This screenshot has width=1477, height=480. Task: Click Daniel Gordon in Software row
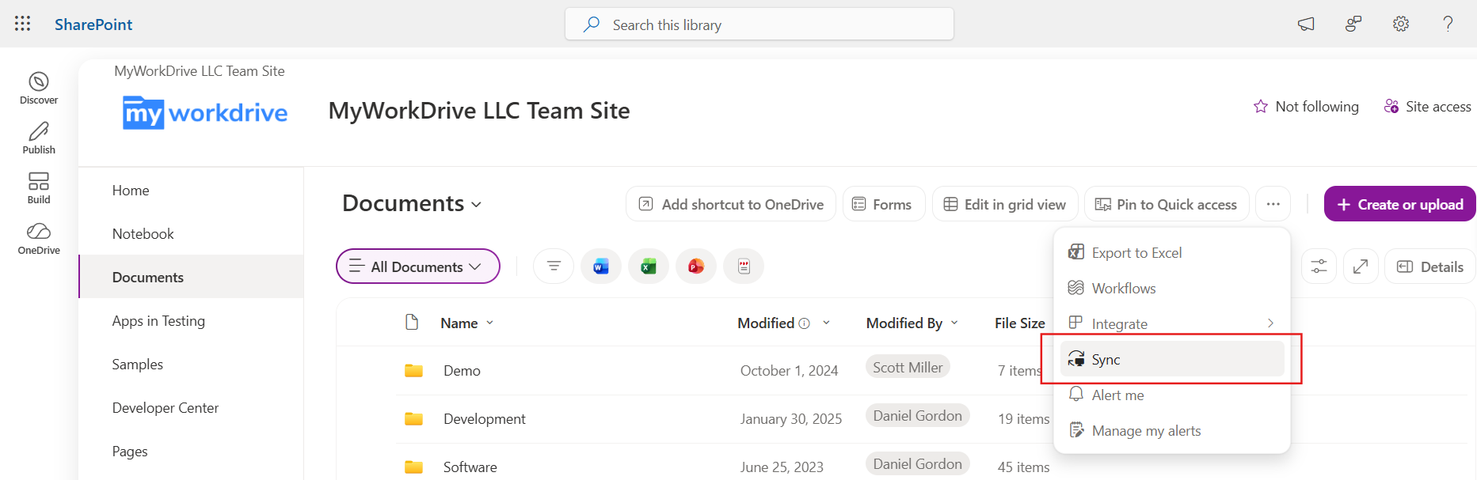(x=918, y=463)
